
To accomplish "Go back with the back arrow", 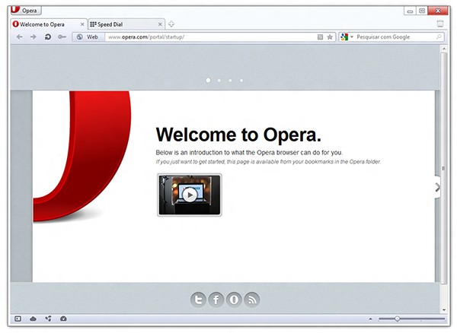I will click(20, 37).
